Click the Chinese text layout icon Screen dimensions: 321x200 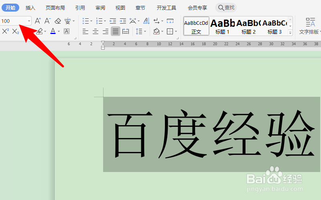133,21
